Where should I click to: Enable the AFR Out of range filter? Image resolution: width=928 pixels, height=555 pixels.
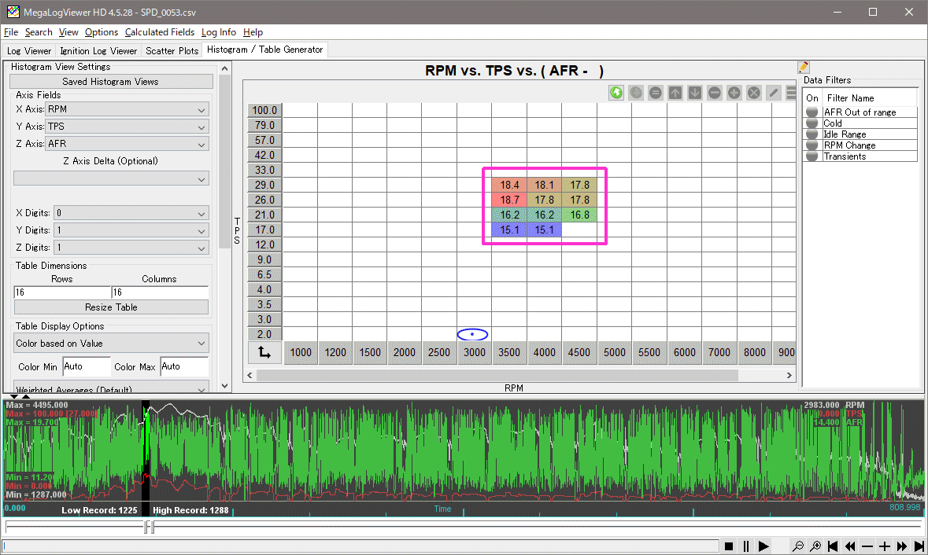[x=812, y=112]
